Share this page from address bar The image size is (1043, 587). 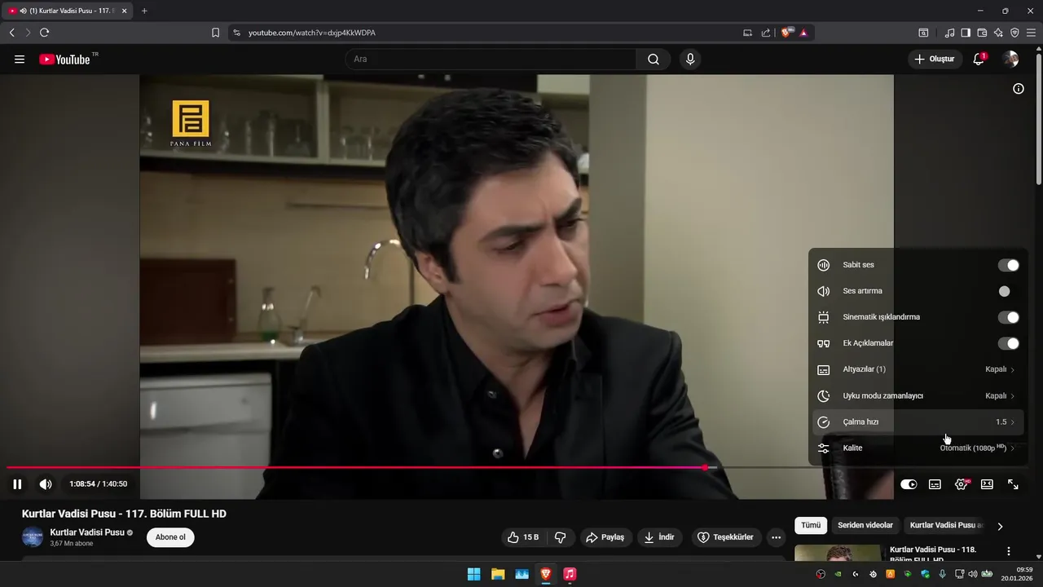click(766, 33)
